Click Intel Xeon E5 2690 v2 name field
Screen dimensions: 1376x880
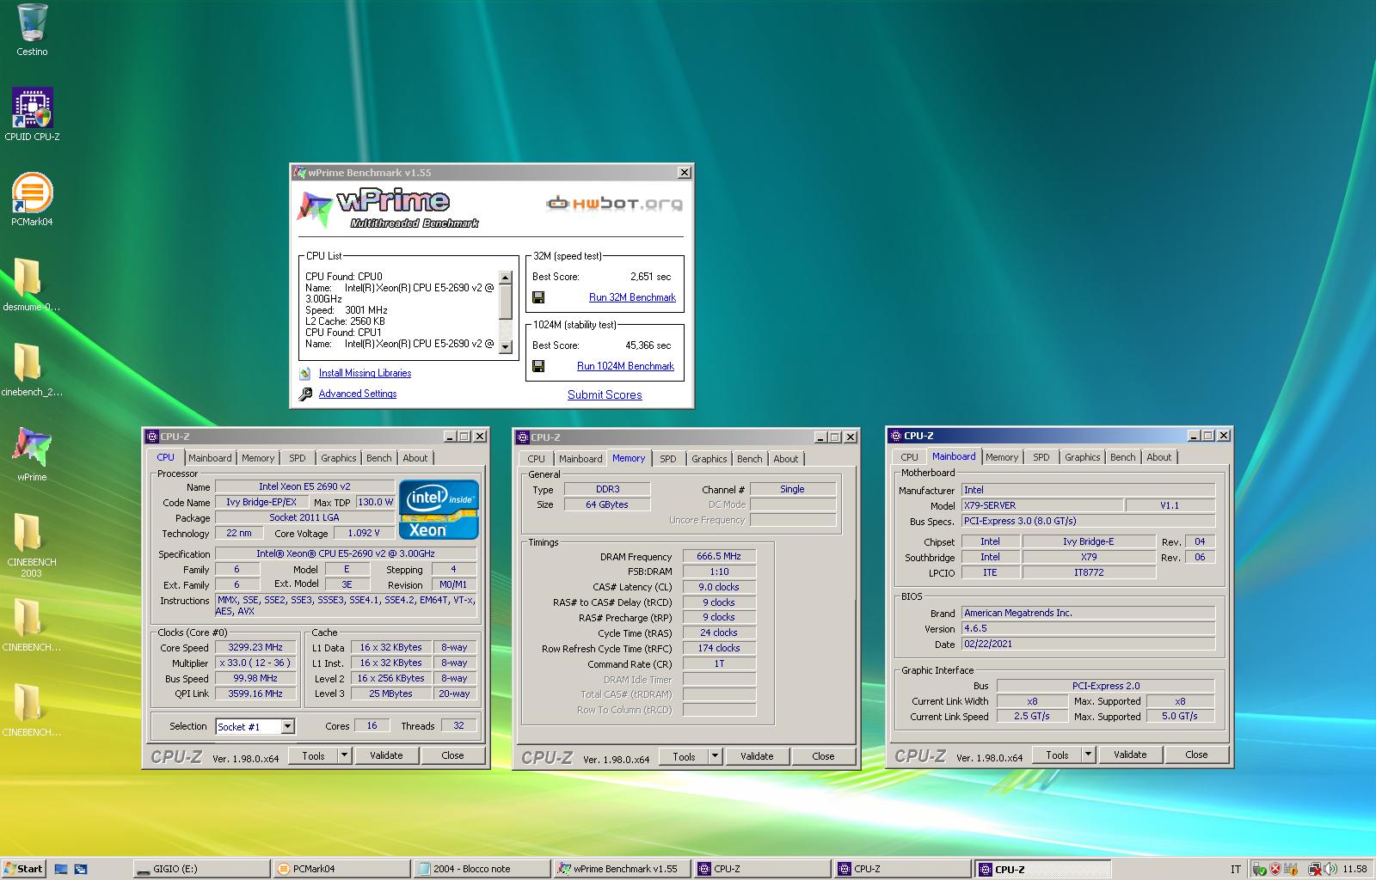coord(304,487)
